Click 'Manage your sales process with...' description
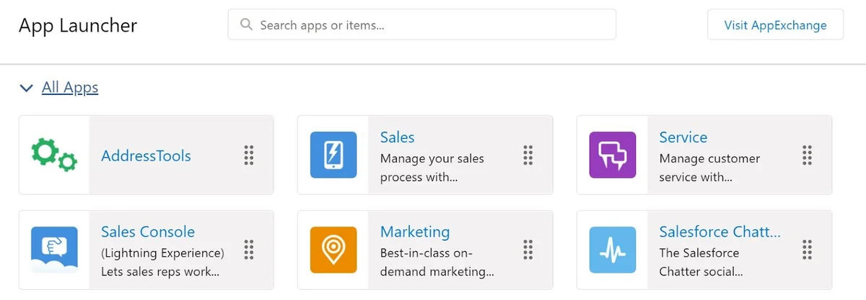This screenshot has width=866, height=300. 432,168
